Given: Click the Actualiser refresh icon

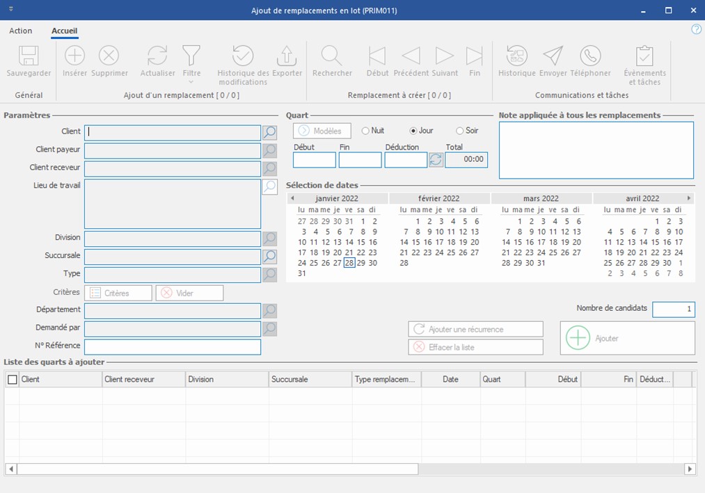Looking at the screenshot, I should tap(157, 56).
